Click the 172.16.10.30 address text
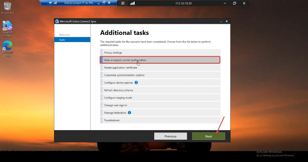Viewport: 308px width, 162px height. point(184,3)
